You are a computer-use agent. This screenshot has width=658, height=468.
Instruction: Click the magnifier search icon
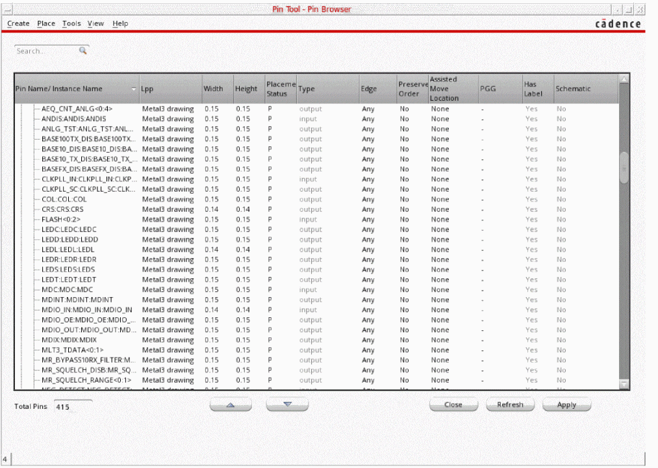pos(83,51)
